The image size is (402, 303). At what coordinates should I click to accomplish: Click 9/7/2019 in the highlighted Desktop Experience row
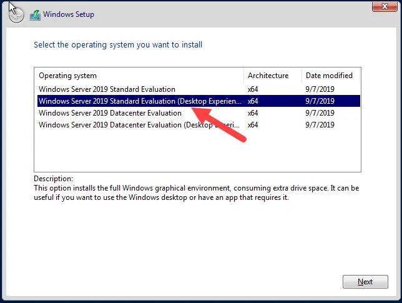(320, 101)
